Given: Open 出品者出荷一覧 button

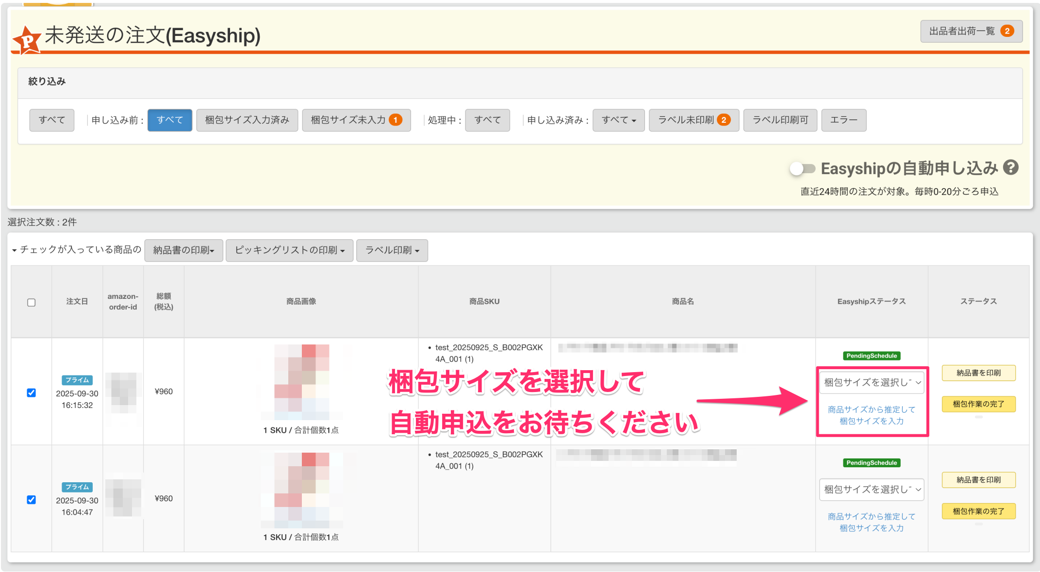Looking at the screenshot, I should [x=971, y=31].
